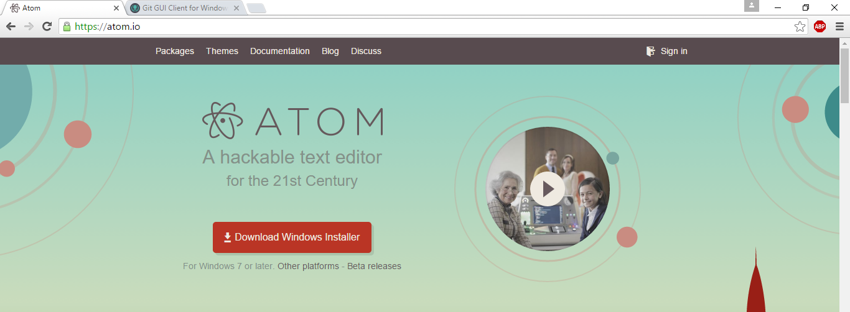The image size is (850, 312).
Task: Play the Atom intro video
Action: (x=548, y=189)
